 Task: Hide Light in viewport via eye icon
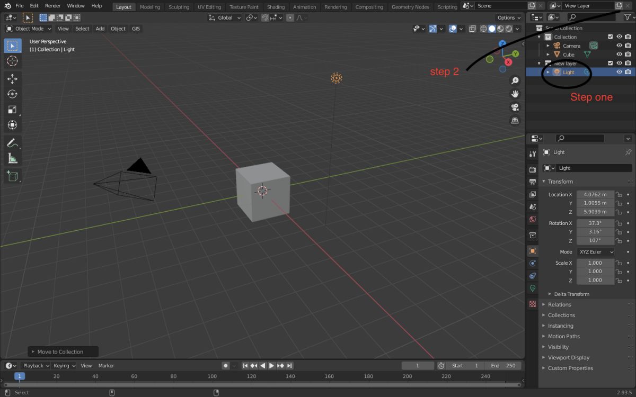(619, 72)
